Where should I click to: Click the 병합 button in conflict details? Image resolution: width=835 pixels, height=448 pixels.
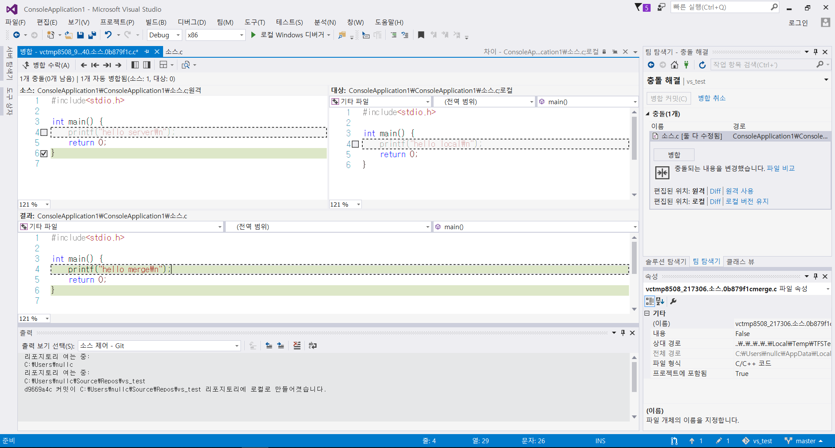pos(674,155)
